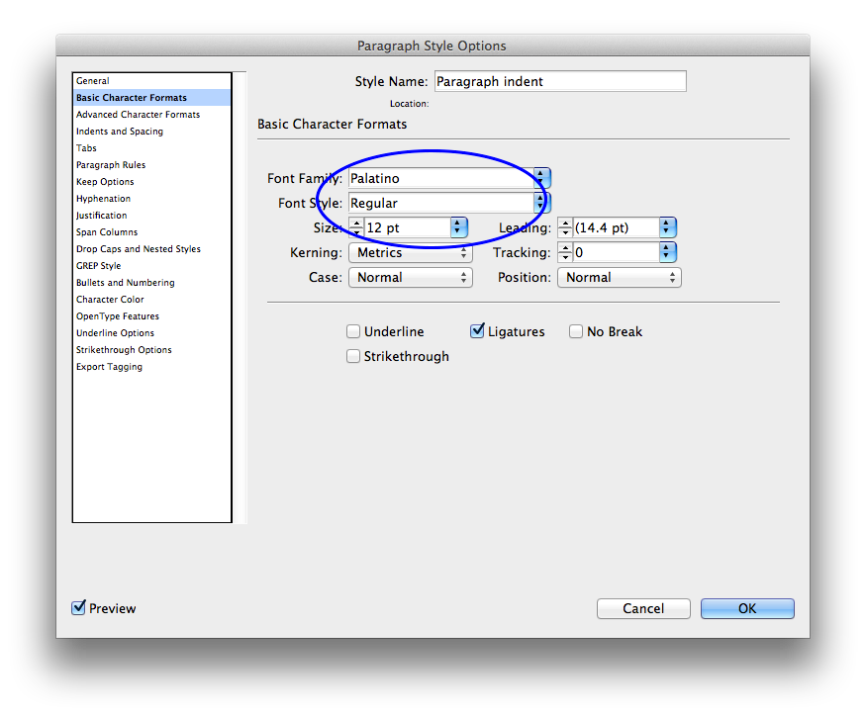Click the OK button

pyautogui.click(x=747, y=608)
